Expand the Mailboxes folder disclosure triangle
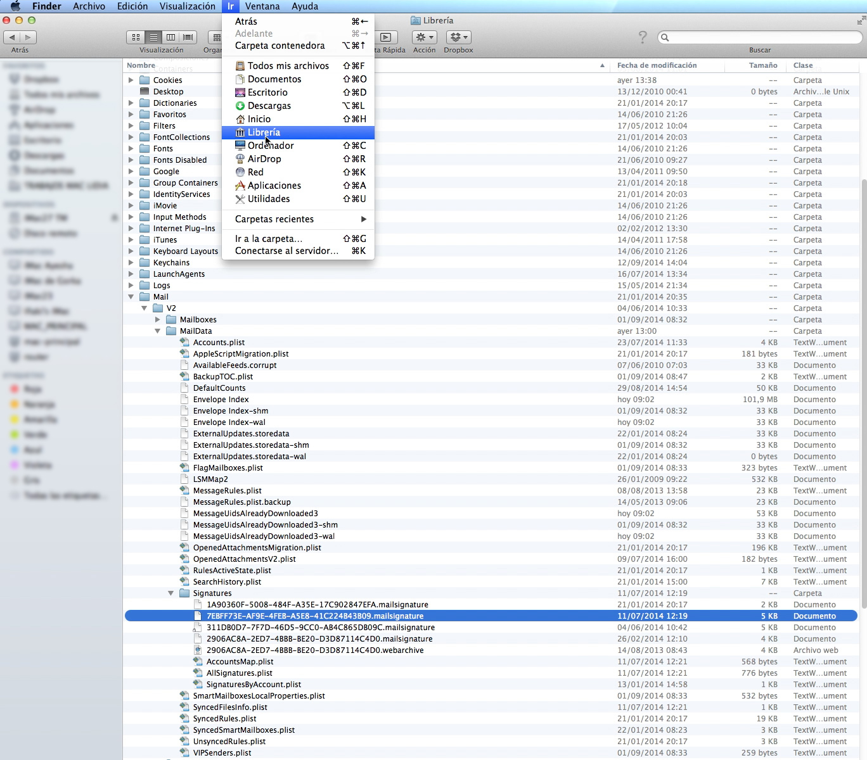 [158, 320]
